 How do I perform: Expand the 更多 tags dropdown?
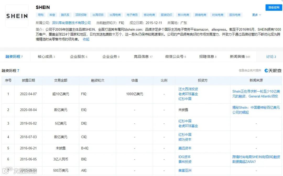[257, 15]
